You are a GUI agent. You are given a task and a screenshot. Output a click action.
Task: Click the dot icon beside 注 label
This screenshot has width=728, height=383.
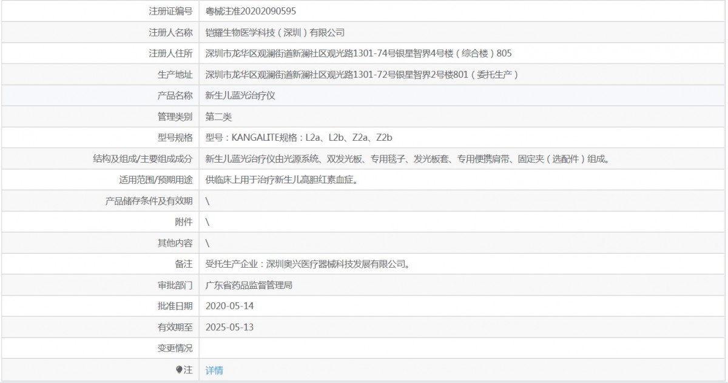click(179, 370)
